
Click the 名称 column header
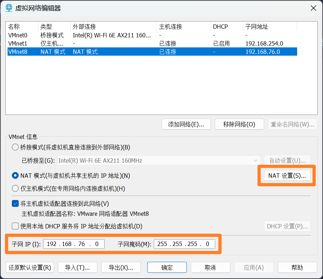tap(22, 27)
